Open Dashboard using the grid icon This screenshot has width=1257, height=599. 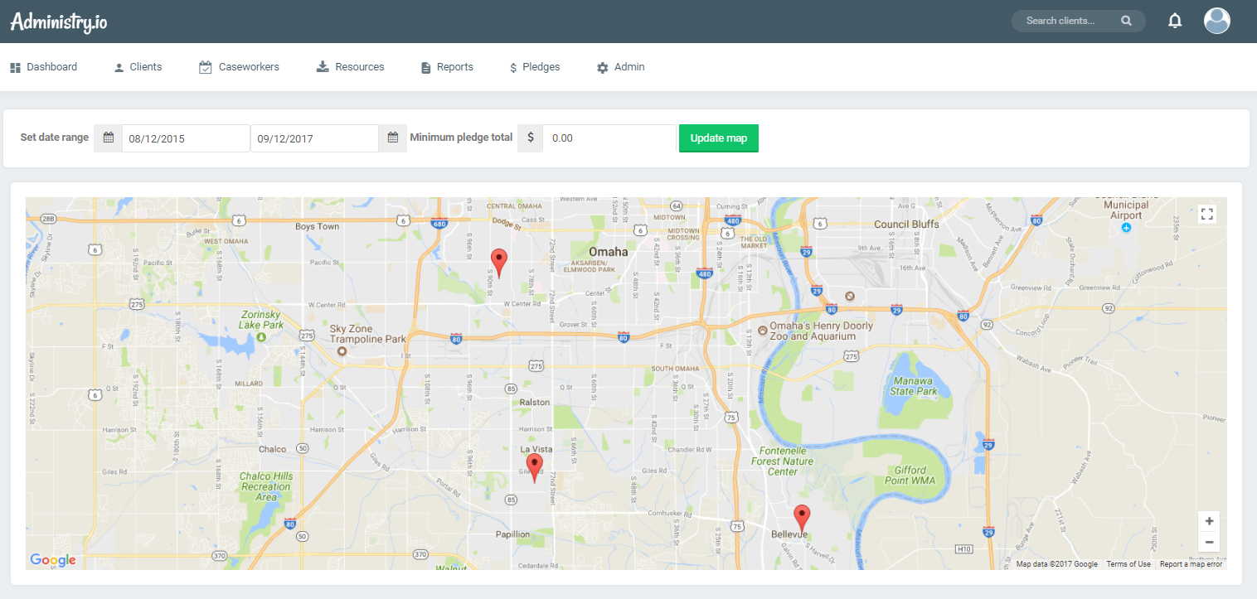tap(15, 66)
